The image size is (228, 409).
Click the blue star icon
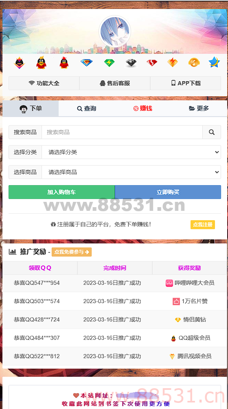pyautogui.click(x=214, y=62)
